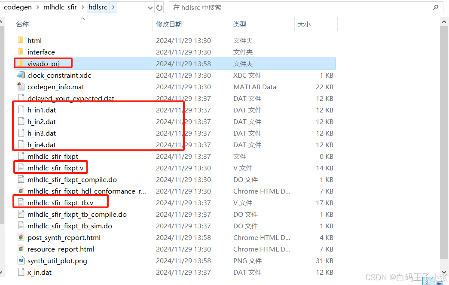Click the MATLAB Data type cell
Image resolution: width=449 pixels, height=285 pixels.
254,87
